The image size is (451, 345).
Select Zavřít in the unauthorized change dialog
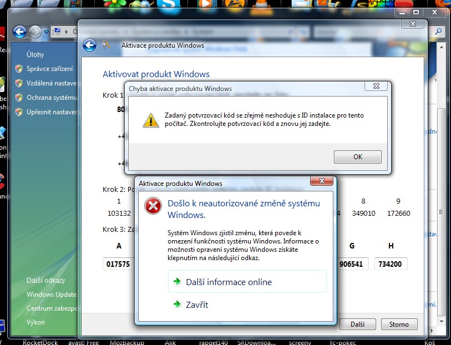(197, 305)
